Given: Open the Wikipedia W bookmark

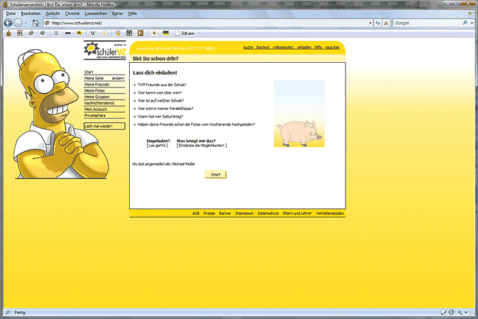Looking at the screenshot, I should (x=93, y=33).
